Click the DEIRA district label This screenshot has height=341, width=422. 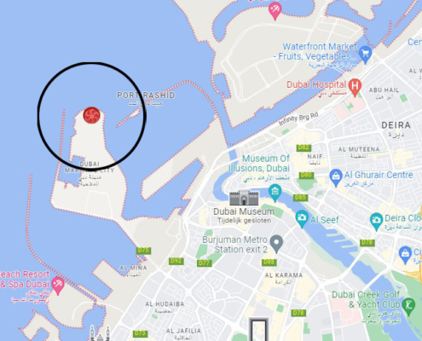point(396,125)
